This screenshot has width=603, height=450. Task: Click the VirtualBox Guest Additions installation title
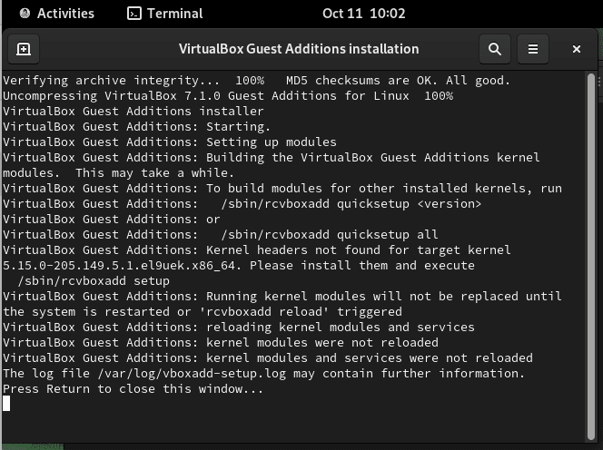pos(299,49)
